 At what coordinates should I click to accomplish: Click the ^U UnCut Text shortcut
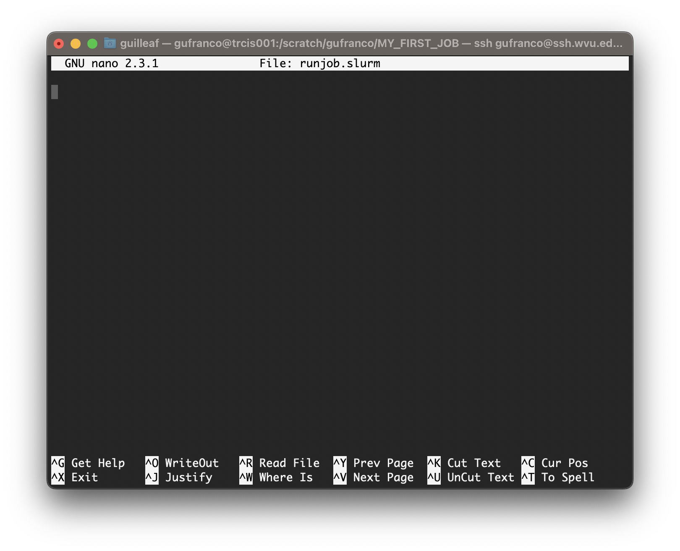point(471,478)
